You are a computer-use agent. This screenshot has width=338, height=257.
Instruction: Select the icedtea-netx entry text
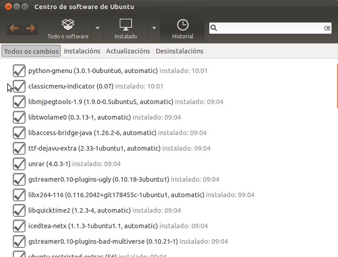118,226
